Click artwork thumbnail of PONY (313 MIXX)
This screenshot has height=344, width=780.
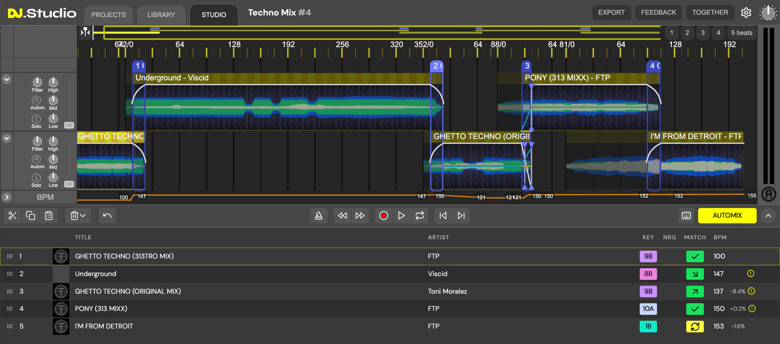tap(61, 309)
